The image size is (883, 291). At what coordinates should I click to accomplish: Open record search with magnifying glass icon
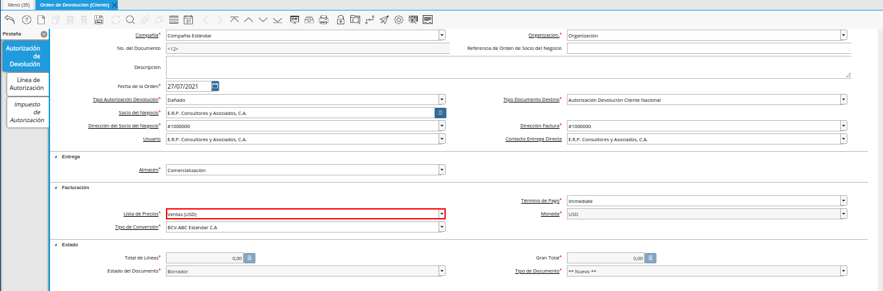pyautogui.click(x=130, y=20)
